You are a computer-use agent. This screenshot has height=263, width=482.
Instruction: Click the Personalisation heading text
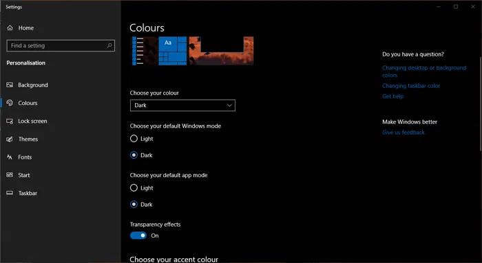coord(26,63)
